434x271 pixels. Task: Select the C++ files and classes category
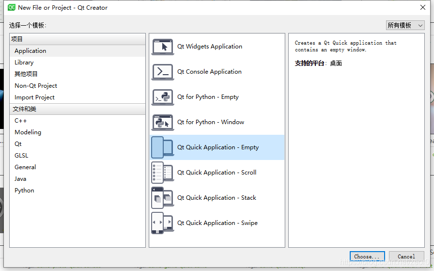[x=77, y=121]
